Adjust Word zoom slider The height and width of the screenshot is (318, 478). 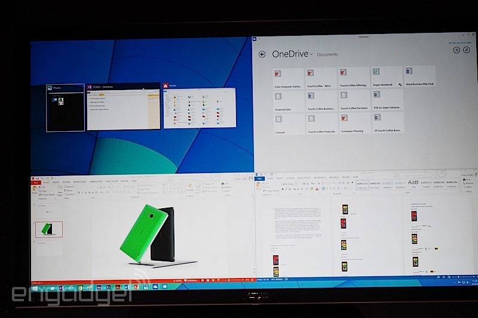click(x=463, y=277)
